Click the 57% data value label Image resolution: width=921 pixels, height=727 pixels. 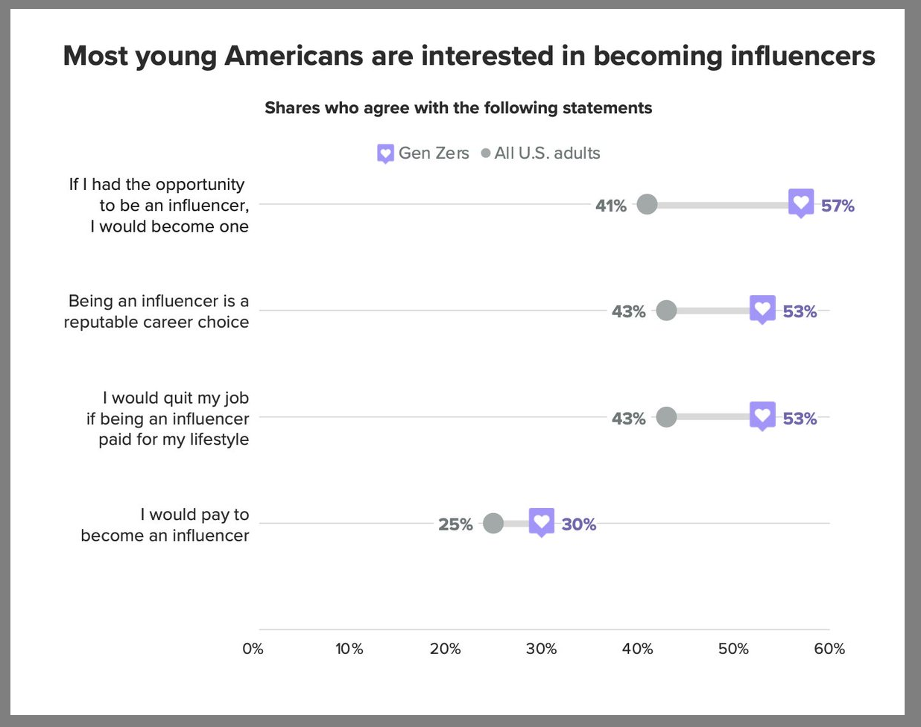click(x=838, y=206)
